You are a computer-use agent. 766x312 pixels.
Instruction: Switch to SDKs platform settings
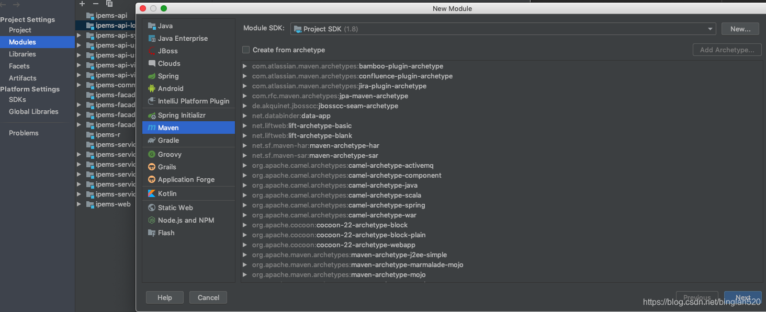tap(17, 99)
